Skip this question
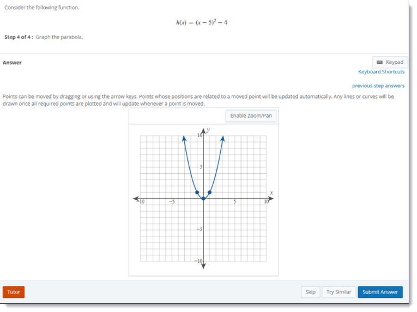The image size is (417, 312). 310,292
